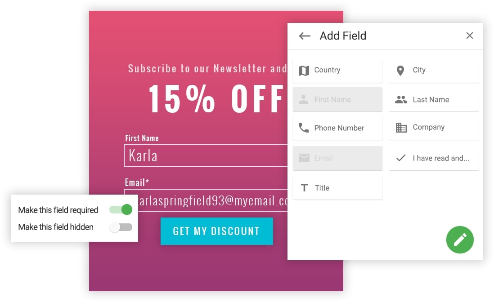Screen dimensions: 494x302
Task: Add the Last Name field
Action: [434, 100]
